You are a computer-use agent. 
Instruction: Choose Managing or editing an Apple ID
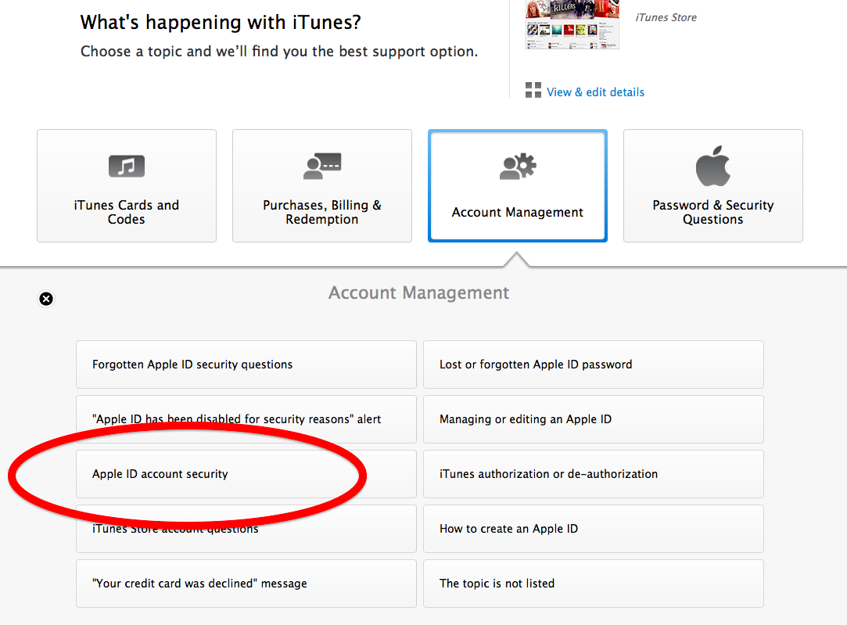tap(593, 419)
